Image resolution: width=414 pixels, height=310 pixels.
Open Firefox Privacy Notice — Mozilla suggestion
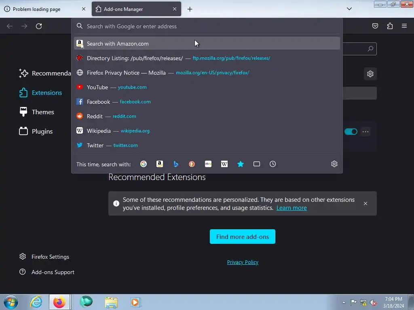coord(207,73)
